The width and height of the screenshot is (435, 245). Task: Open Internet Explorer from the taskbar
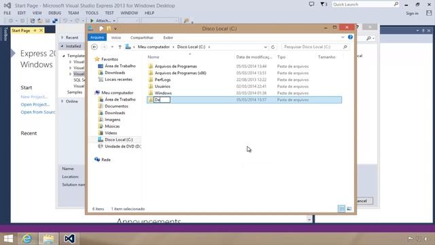[27, 239]
